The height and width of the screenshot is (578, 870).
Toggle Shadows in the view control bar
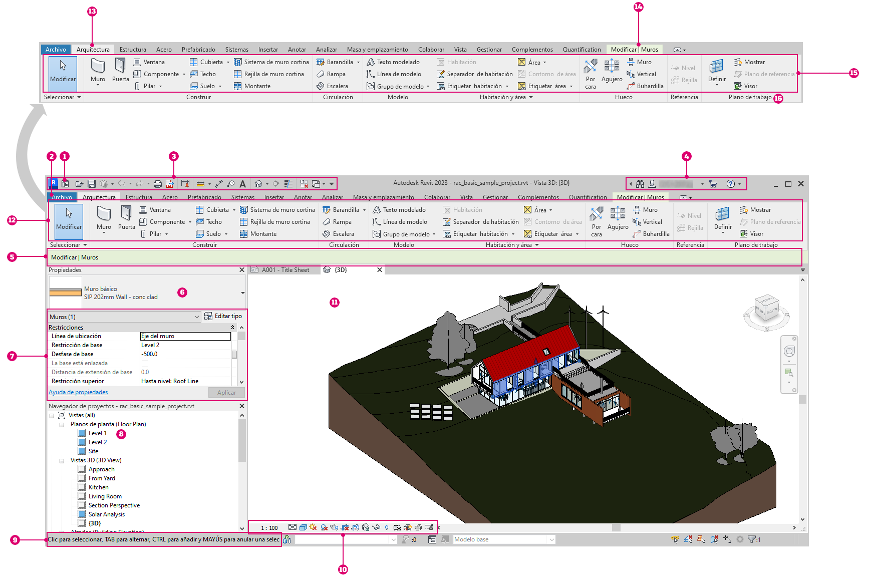324,527
